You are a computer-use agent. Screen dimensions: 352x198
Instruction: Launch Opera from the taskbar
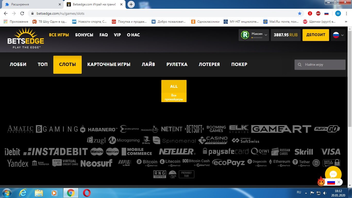(87, 193)
